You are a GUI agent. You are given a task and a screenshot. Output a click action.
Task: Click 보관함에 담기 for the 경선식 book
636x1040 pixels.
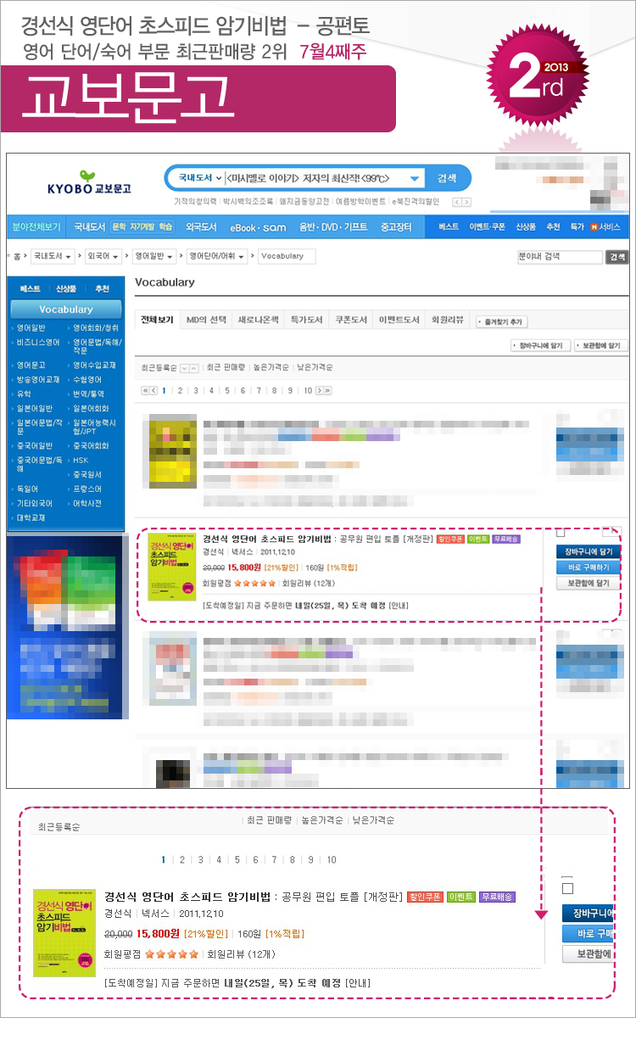(x=589, y=584)
